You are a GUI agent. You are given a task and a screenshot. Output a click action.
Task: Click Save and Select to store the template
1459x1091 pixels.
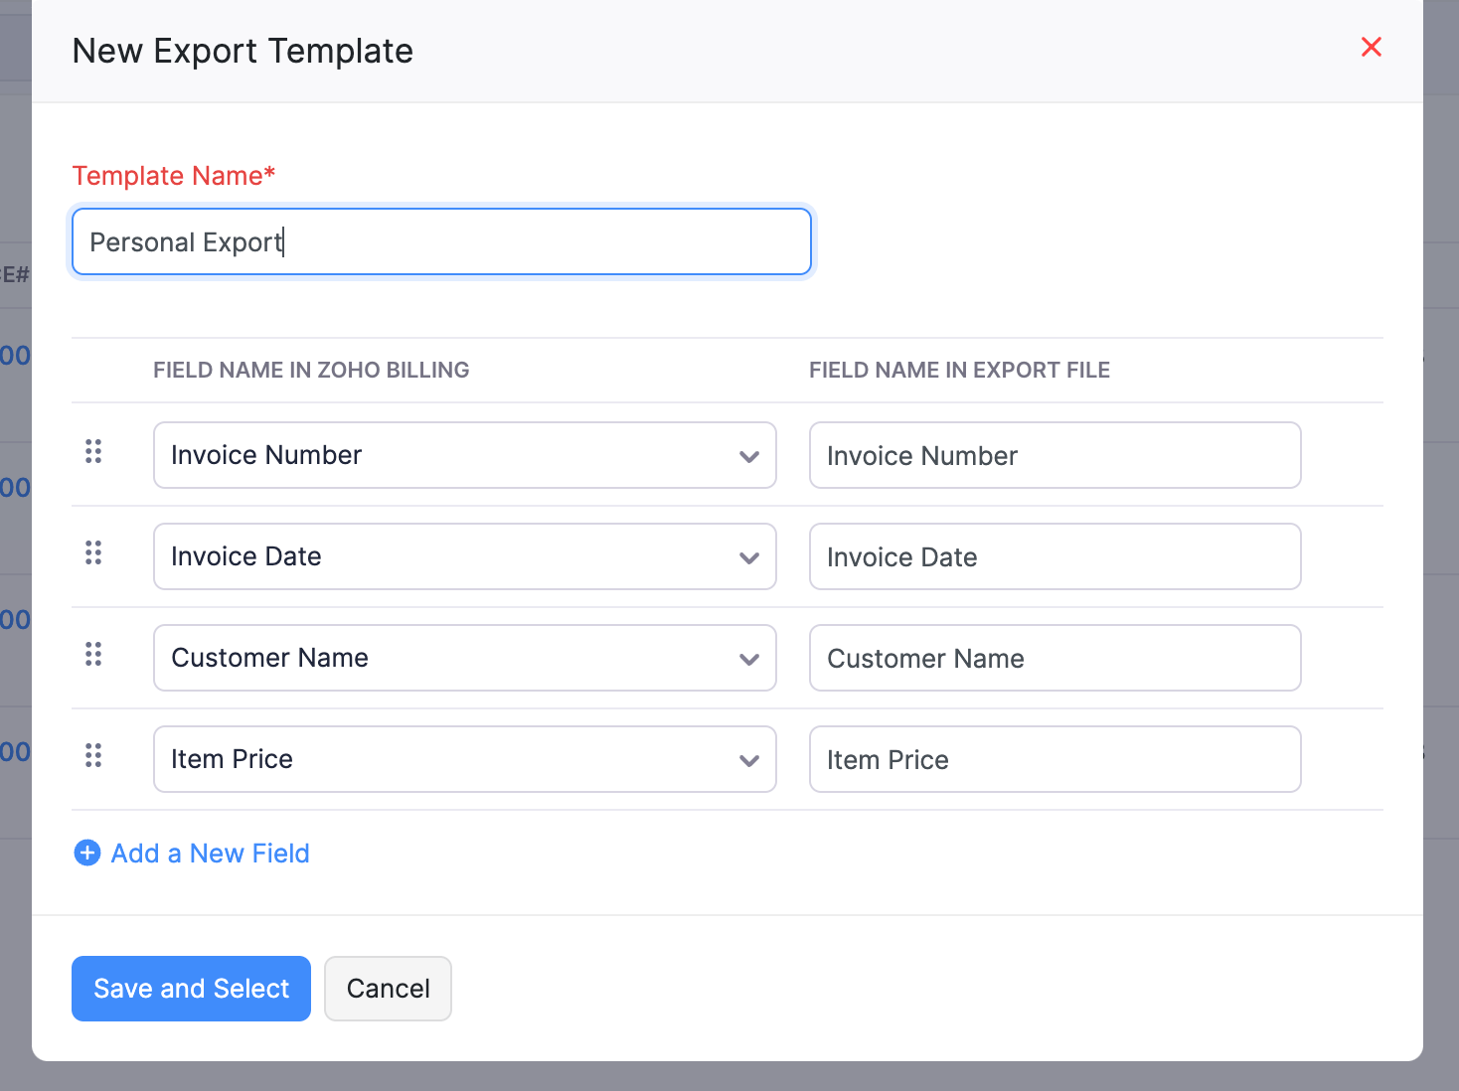coord(191,989)
